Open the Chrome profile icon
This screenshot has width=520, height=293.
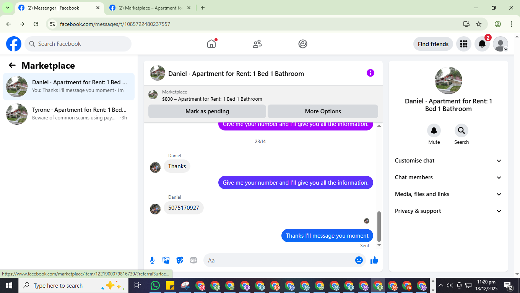coord(498,24)
